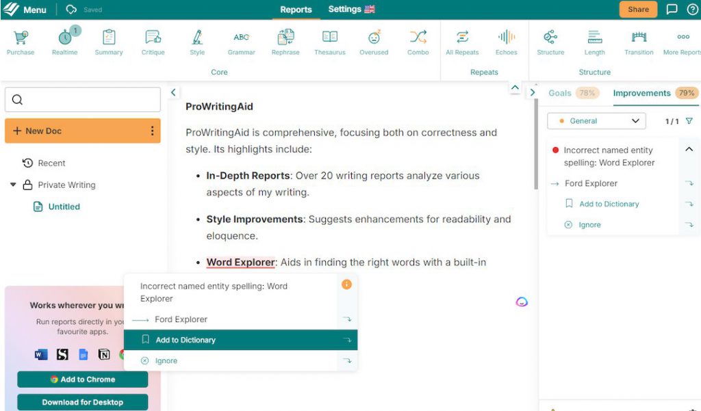Apply Ford Explorer in the Improvements panel
This screenshot has height=411, width=701.
[x=591, y=183]
